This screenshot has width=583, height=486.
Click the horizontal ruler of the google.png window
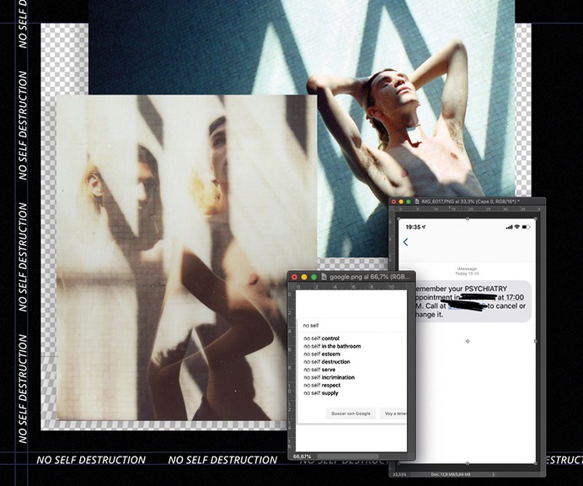point(351,287)
